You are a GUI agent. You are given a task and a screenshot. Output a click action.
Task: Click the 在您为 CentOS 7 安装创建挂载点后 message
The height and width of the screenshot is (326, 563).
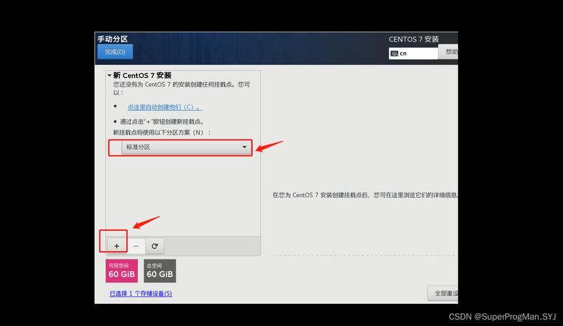365,195
